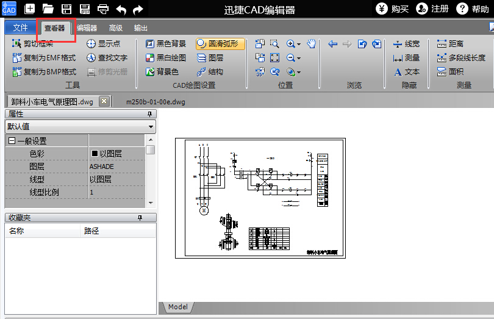Toggle text hiding (文本)
The width and height of the screenshot is (494, 319).
[406, 72]
